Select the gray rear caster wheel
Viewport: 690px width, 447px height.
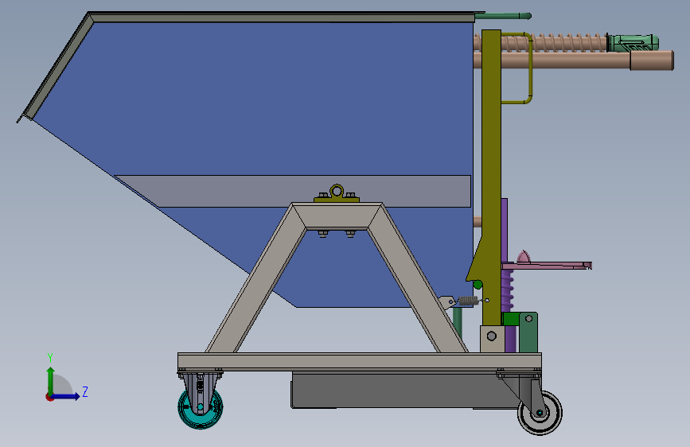point(540,413)
